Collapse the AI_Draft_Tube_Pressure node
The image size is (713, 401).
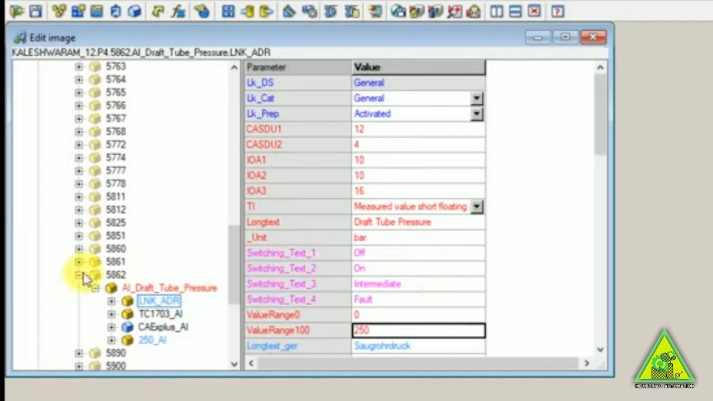click(95, 288)
